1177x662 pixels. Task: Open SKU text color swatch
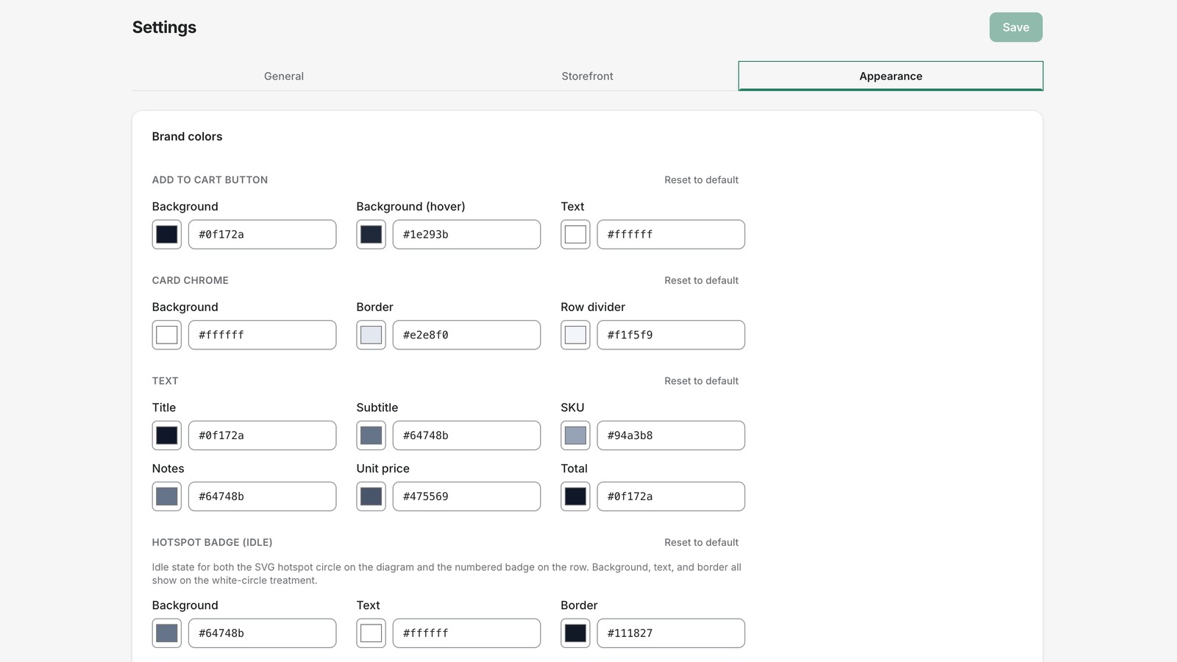[575, 435]
